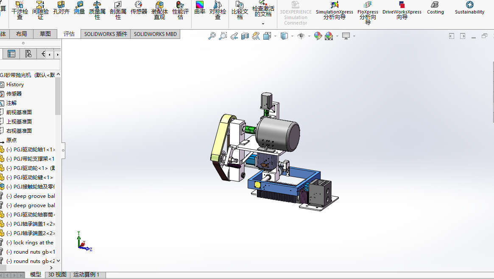494x279 pixels.
Task: Switch to the Motion Study (运动算例 1) tab
Action: point(86,275)
